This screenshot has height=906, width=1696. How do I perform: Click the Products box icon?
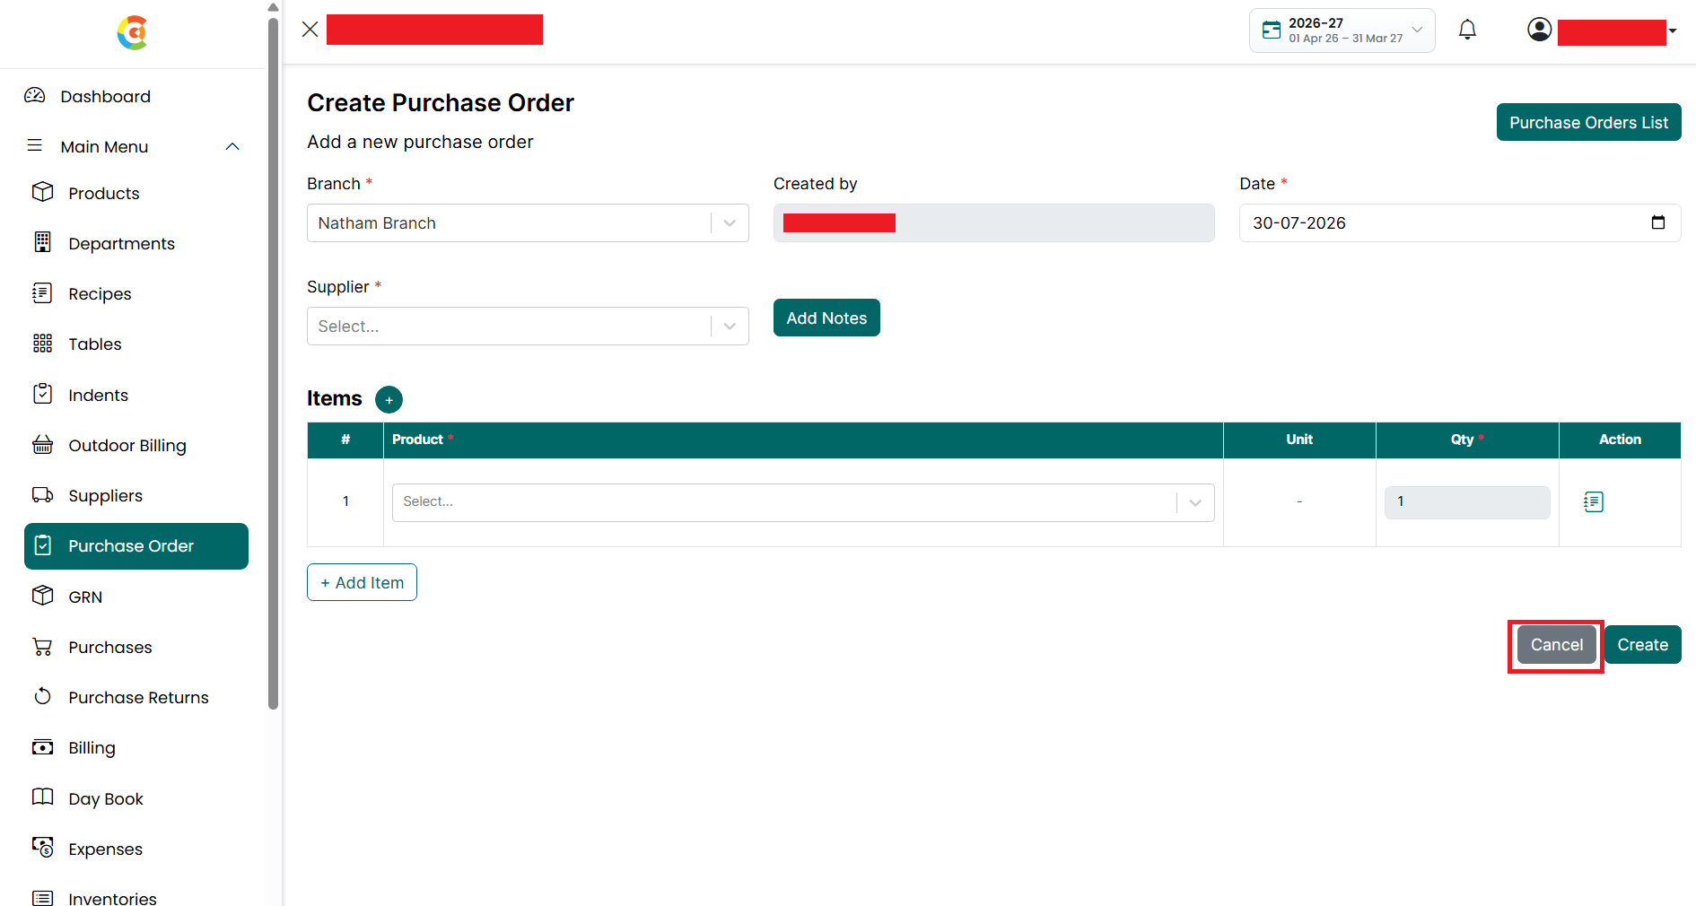tap(42, 192)
